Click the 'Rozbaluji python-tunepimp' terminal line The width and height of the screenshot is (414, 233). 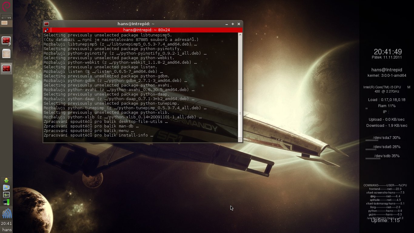point(125,108)
